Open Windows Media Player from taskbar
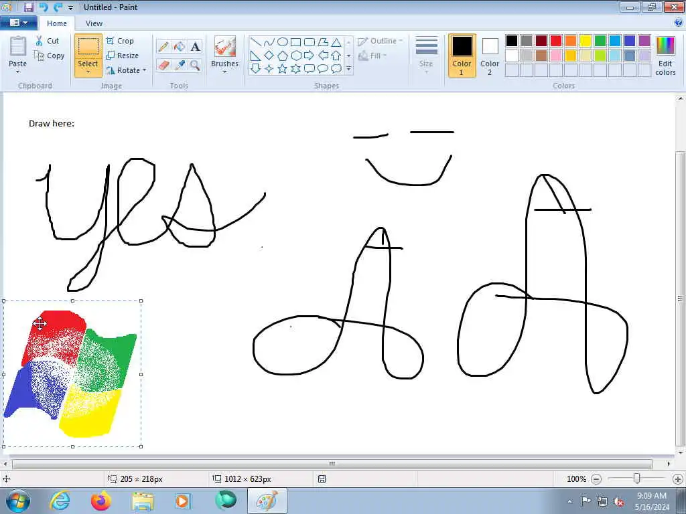 coord(183,501)
